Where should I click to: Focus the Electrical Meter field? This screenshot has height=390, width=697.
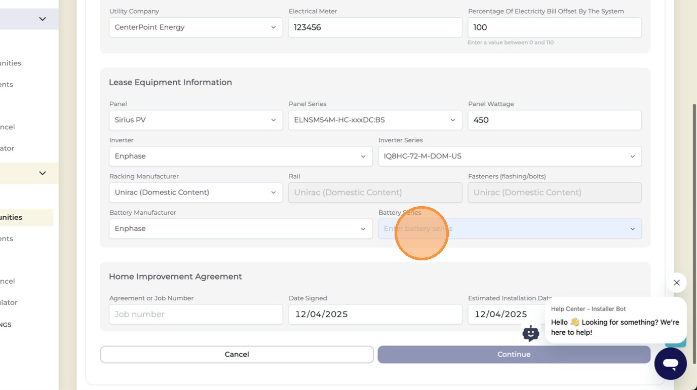375,27
